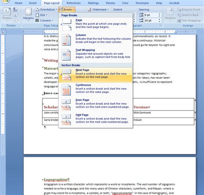The width and height of the screenshot is (204, 195).
Task: Click the Odd Page section icon
Action: pyautogui.click(x=66, y=120)
